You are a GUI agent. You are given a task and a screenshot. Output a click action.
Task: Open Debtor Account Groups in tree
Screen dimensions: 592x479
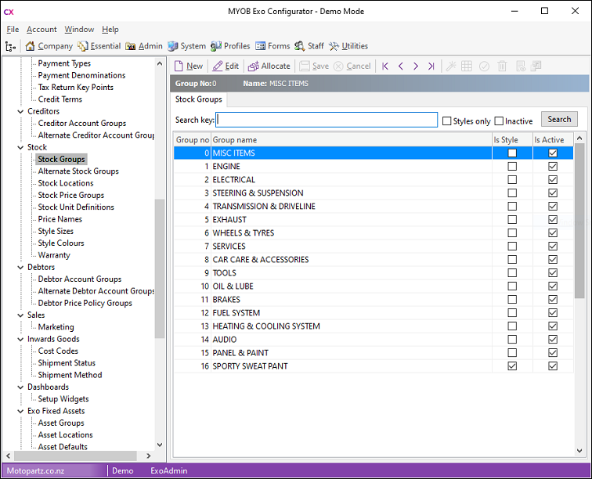tap(80, 279)
